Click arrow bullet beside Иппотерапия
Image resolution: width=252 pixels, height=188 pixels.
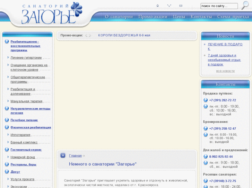[8, 135]
